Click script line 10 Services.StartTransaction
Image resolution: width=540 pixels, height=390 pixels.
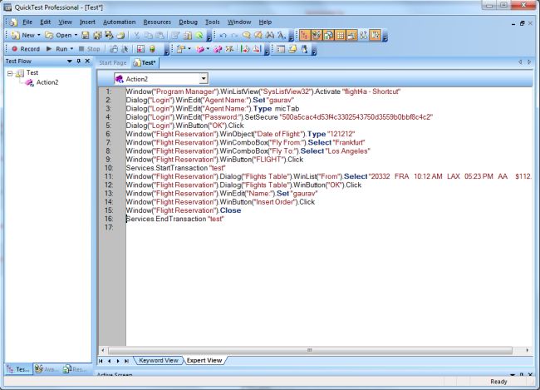click(x=175, y=168)
